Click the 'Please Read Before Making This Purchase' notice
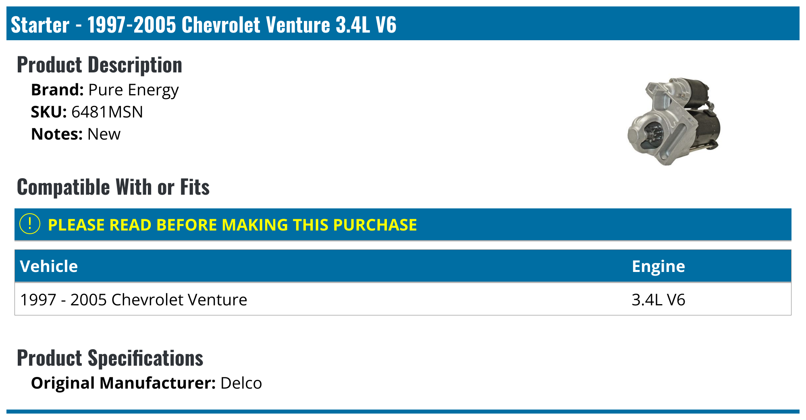The width and height of the screenshot is (806, 420). pyautogui.click(x=232, y=225)
